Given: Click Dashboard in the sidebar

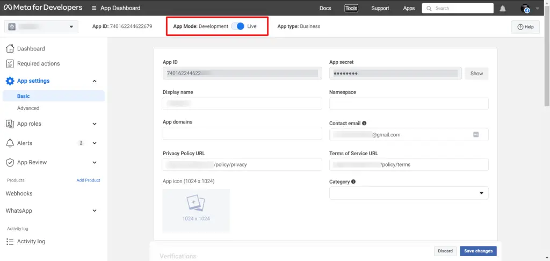Looking at the screenshot, I should point(31,48).
